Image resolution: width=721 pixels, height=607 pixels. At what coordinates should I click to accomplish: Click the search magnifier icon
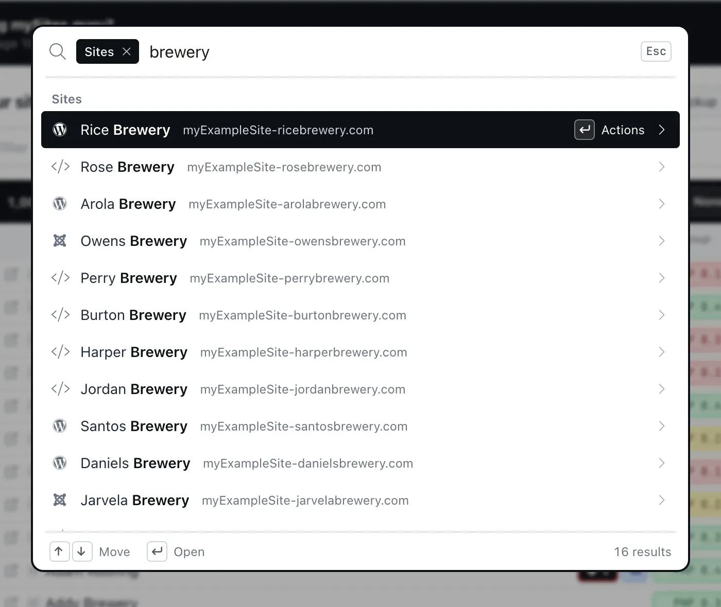[58, 51]
